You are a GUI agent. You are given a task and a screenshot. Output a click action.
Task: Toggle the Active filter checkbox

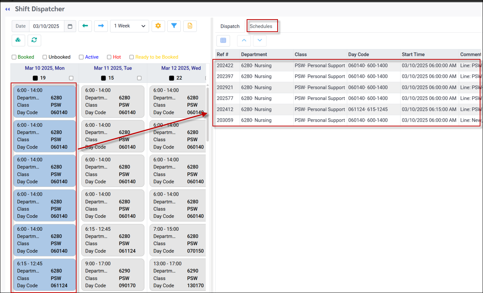coord(81,57)
